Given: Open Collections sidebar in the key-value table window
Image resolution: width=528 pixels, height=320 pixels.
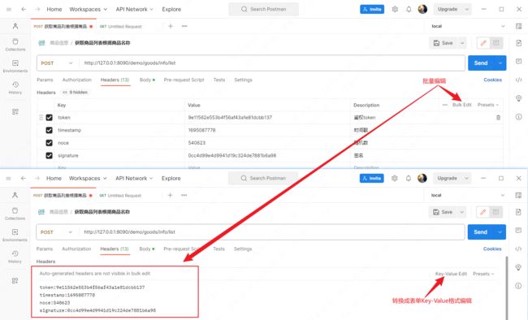Looking at the screenshot, I should click(15, 45).
